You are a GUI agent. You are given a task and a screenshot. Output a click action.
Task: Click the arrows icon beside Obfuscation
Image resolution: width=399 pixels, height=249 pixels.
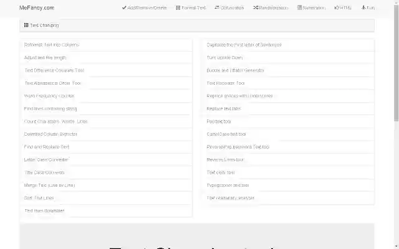point(217,7)
